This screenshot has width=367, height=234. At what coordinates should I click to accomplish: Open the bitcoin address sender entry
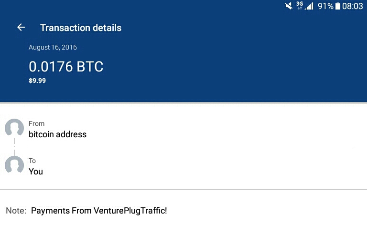click(x=57, y=134)
